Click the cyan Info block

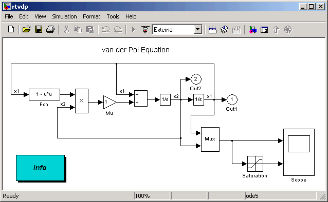41,168
